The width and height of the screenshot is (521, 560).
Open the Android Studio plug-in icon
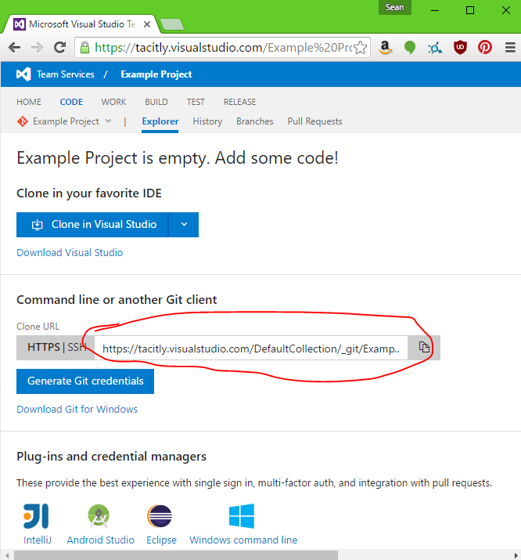[99, 516]
